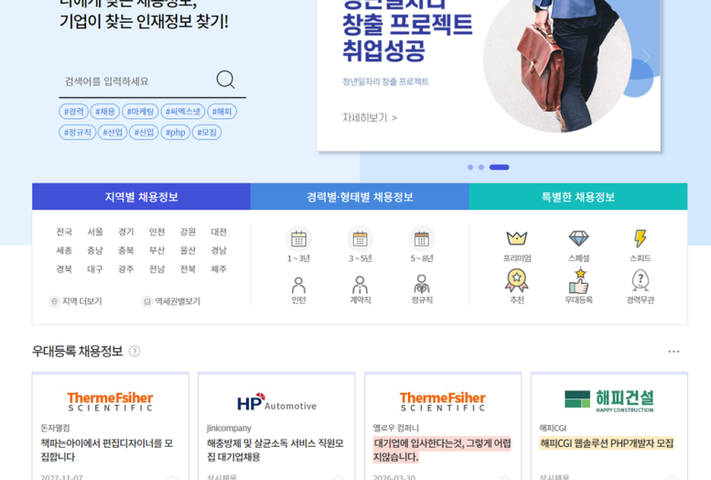Click the 스피드 lightning bolt icon
Viewport: 711px width, 480px height.
coord(641,238)
